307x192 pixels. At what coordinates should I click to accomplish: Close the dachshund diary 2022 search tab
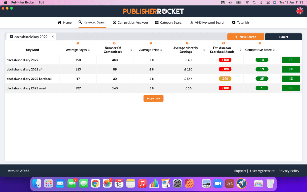[53, 36]
